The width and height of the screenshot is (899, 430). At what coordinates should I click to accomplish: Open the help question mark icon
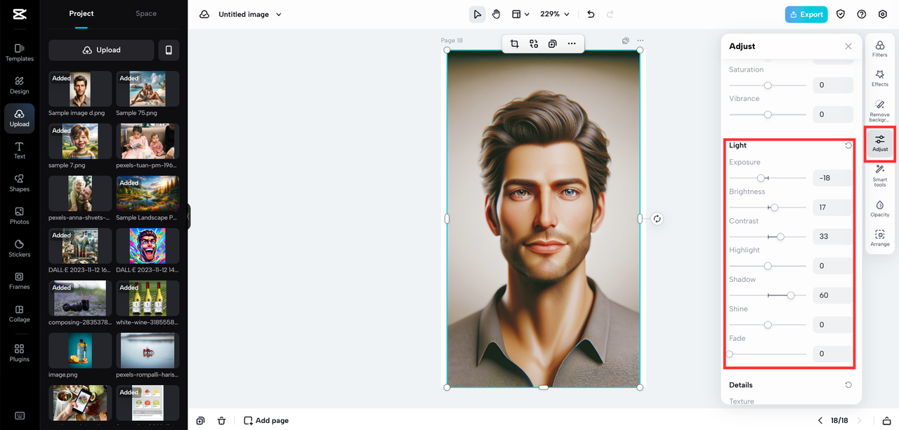coord(862,14)
